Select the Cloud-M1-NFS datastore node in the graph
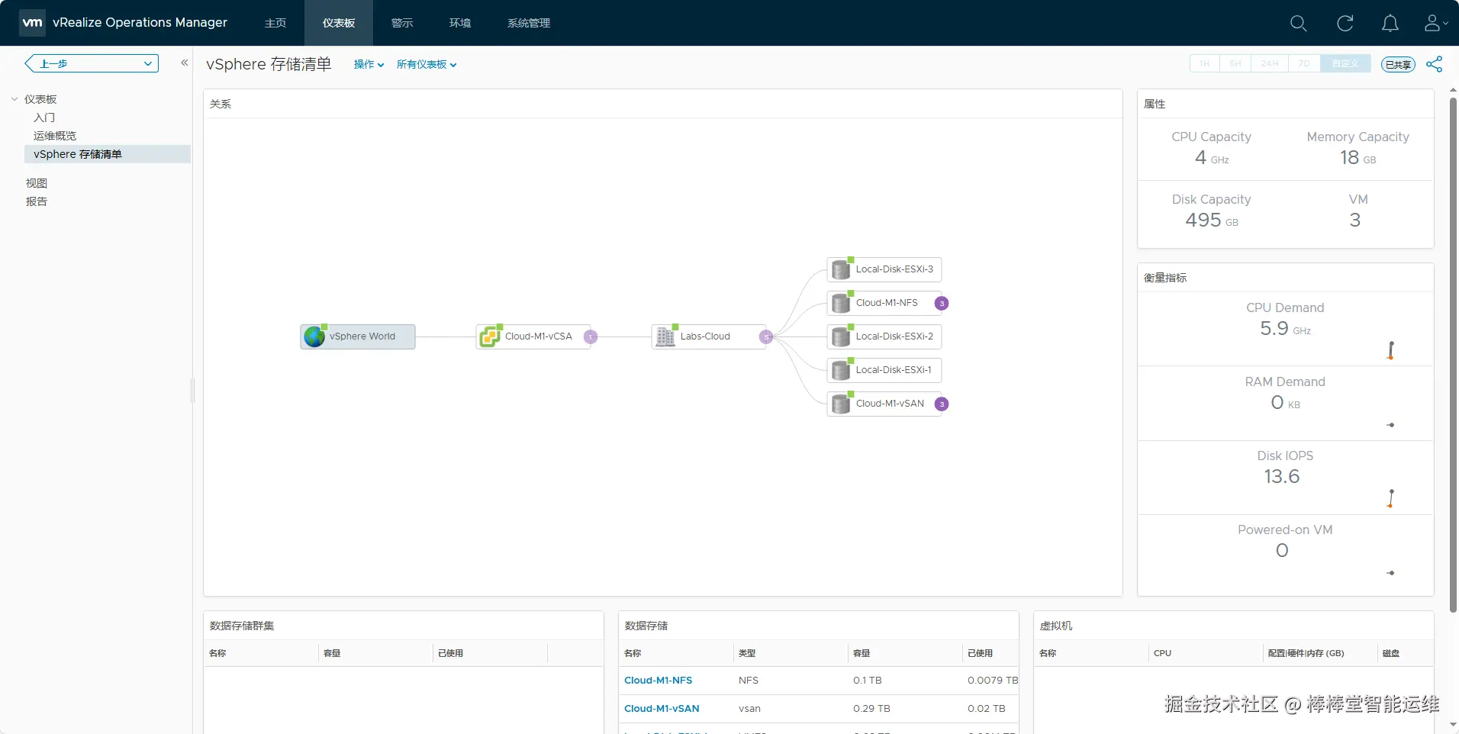1459x734 pixels. pos(884,303)
